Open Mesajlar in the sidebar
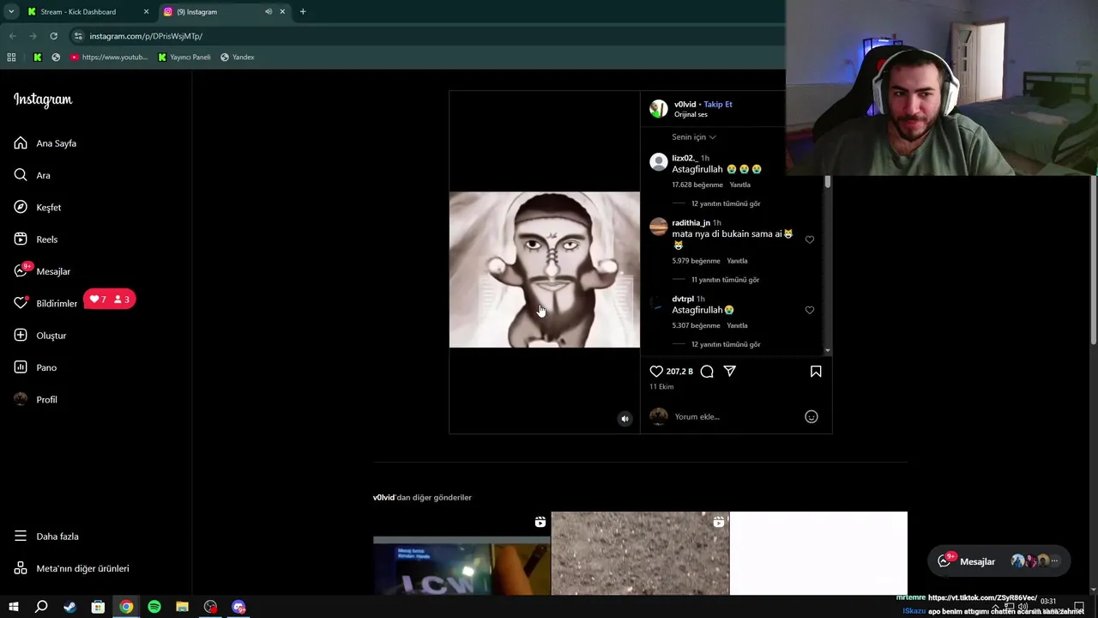1098x618 pixels. click(x=42, y=271)
